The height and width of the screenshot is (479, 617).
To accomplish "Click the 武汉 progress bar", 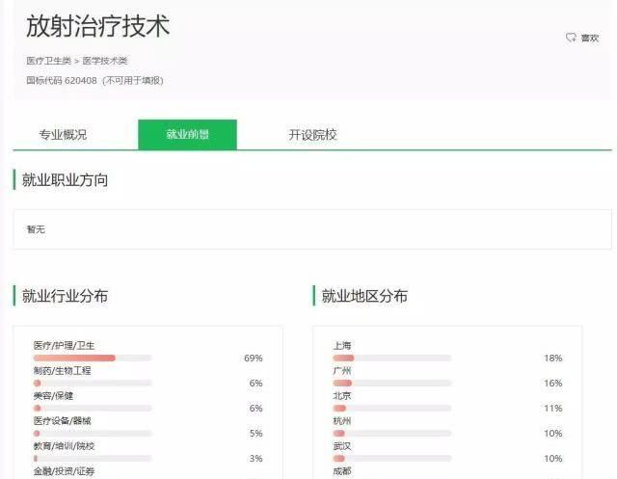I will (x=392, y=459).
